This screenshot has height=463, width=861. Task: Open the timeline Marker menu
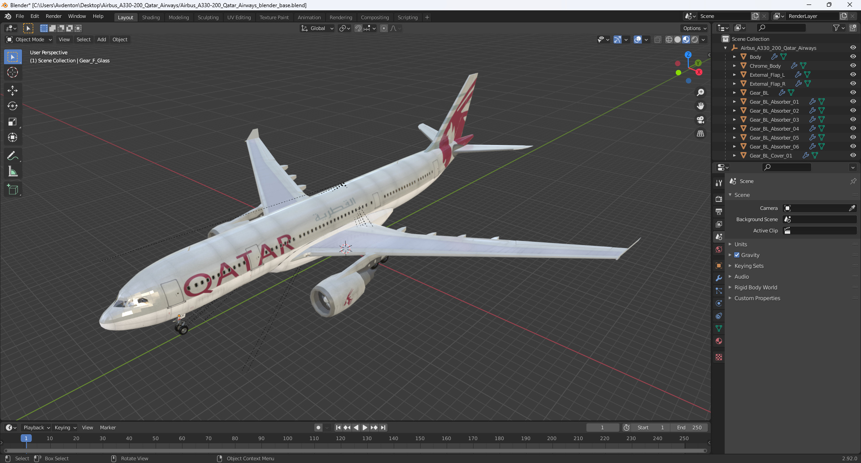click(x=108, y=428)
